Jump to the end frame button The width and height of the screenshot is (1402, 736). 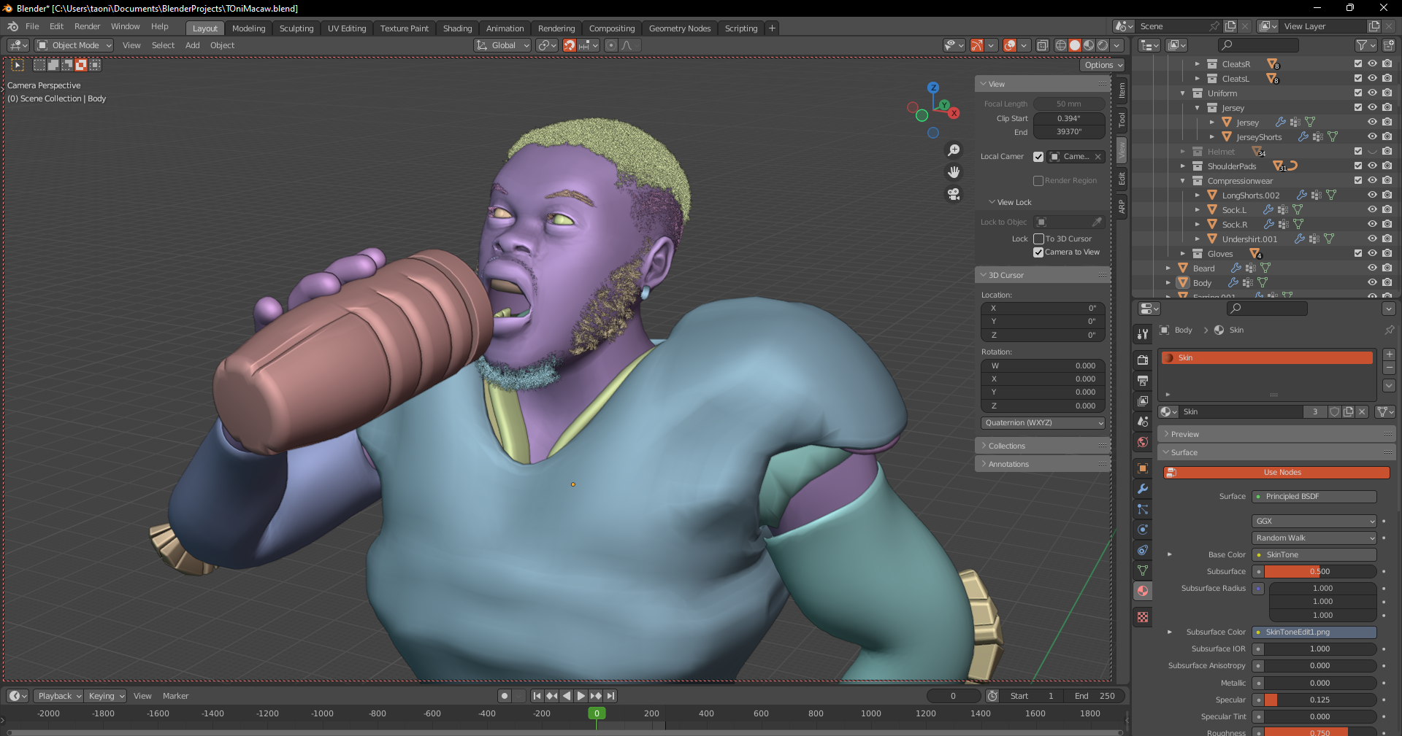611,696
